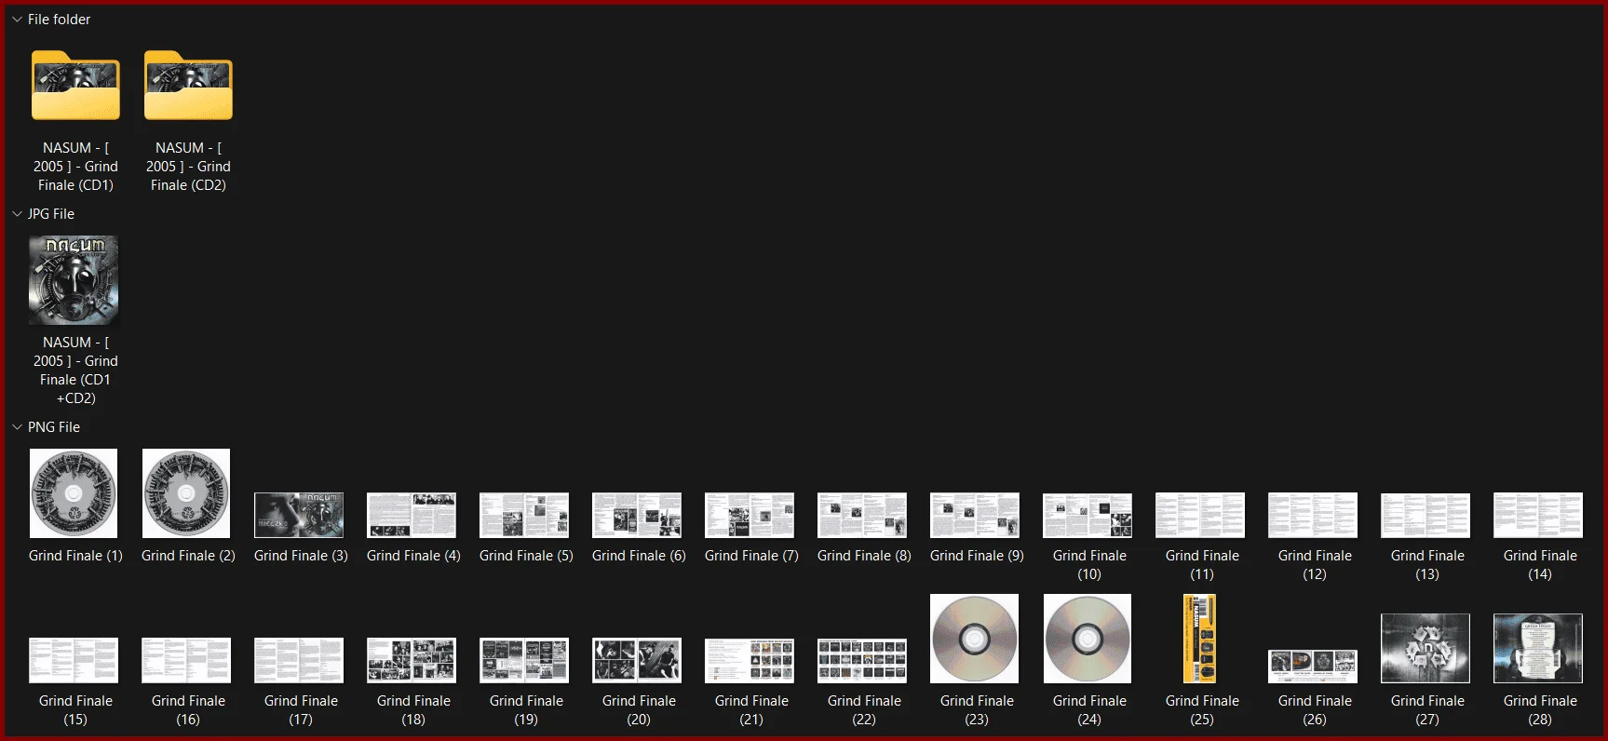The height and width of the screenshot is (741, 1608).
Task: Select the NASUM Grind Finale (CD1+CD2) JPG cover
Action: pos(74,280)
